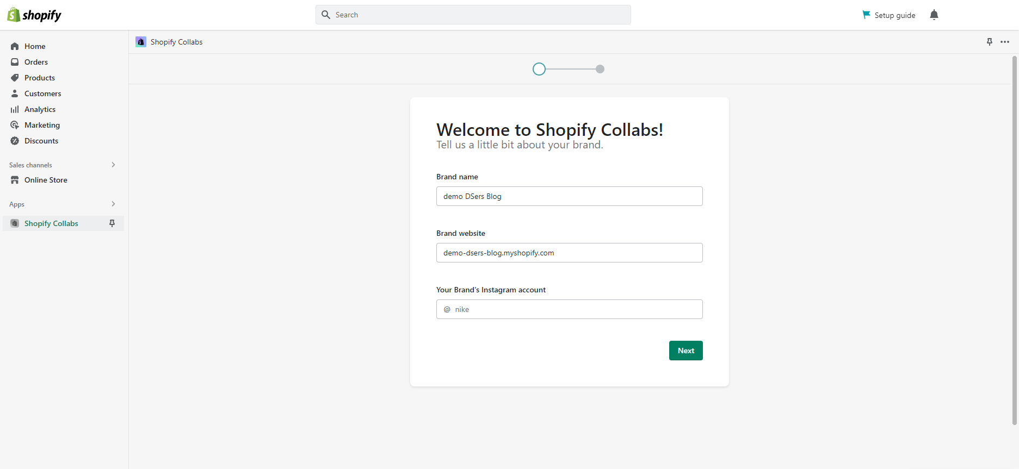Select Shopify Collabs in the sidebar

[x=51, y=223]
